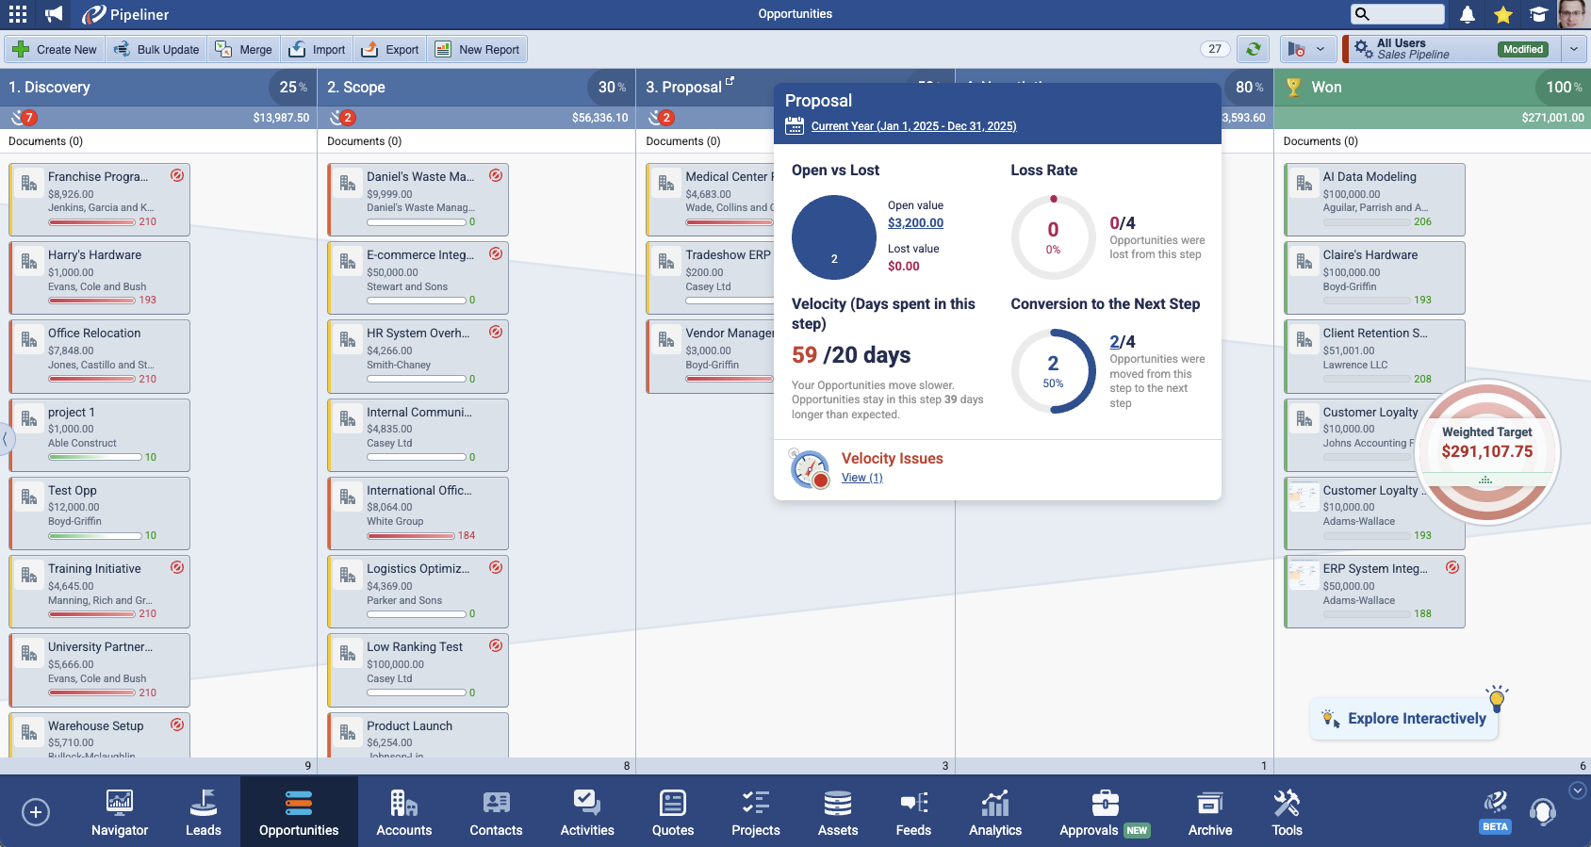Viewport: 1591px width, 847px height.
Task: Expand the view options dropdown arrow
Action: coord(1320,49)
